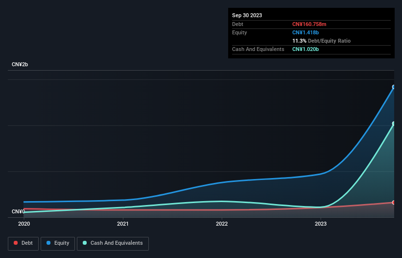Click the CN¥1.418b equity value
The width and height of the screenshot is (402, 258).
(x=306, y=32)
